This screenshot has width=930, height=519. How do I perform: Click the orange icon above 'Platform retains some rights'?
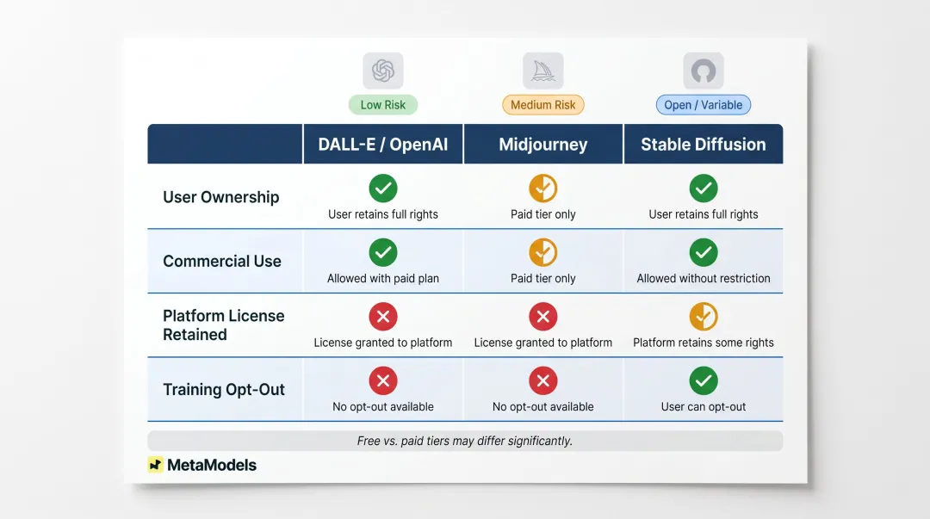tap(704, 316)
